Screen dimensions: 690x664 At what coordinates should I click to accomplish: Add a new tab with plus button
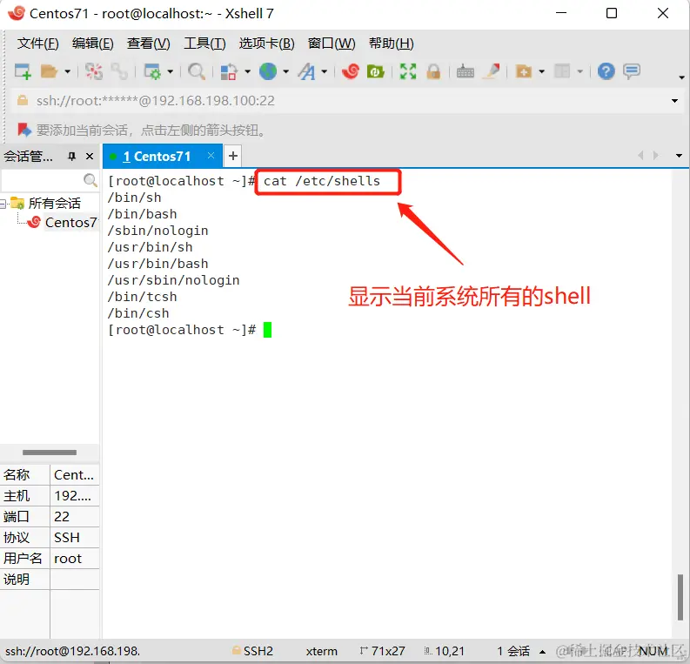(233, 156)
